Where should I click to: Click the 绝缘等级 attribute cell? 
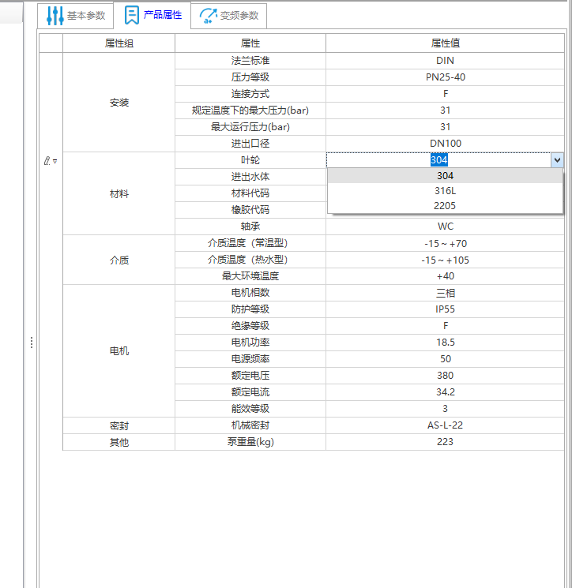tap(250, 325)
